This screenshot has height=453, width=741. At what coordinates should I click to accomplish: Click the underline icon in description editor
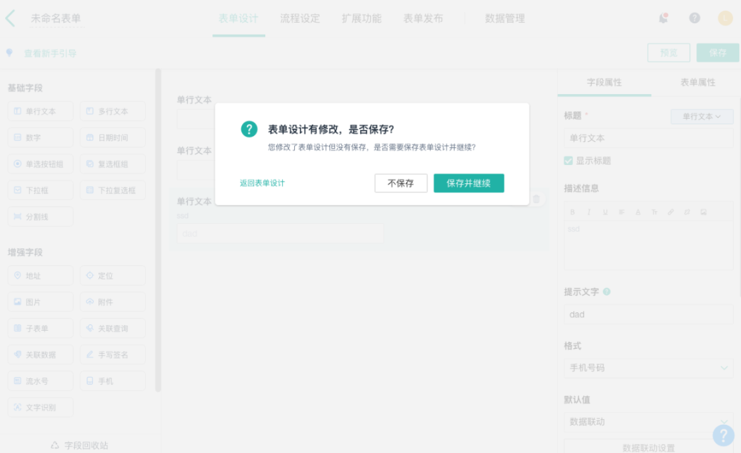point(605,212)
